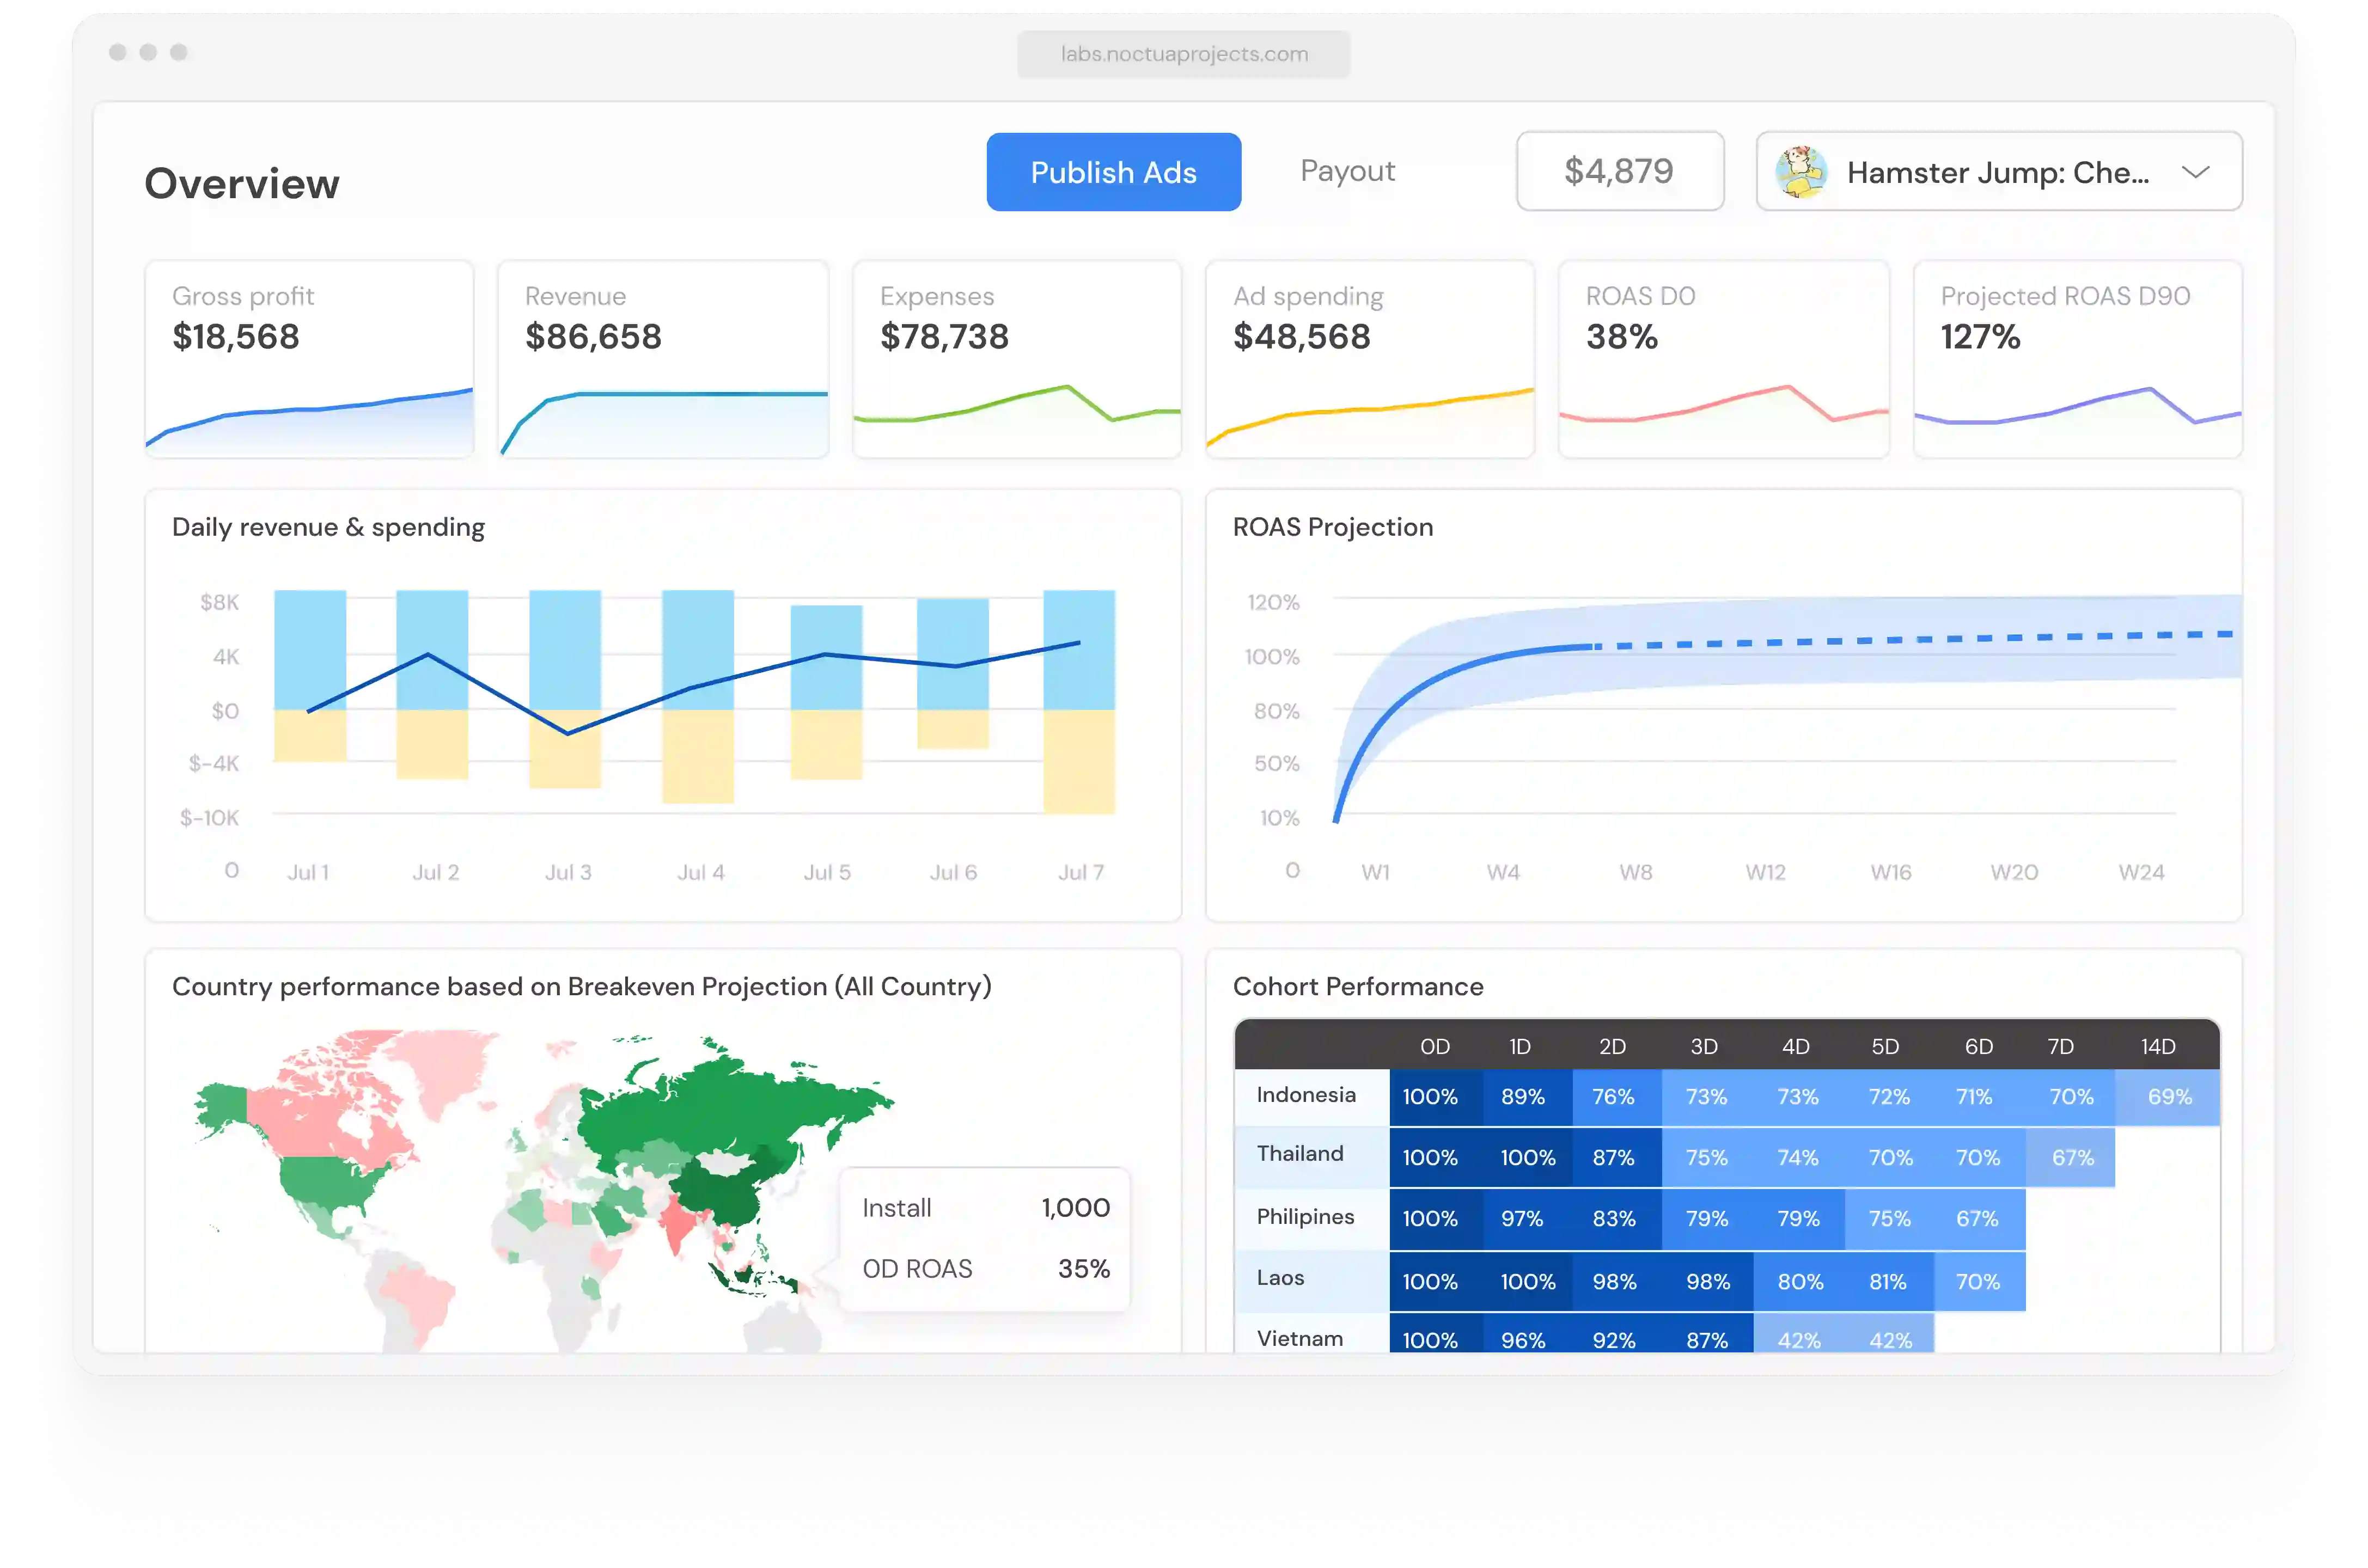The height and width of the screenshot is (1568, 2368).
Task: Click the Install 1,000 tooltip value
Action: 1076,1208
